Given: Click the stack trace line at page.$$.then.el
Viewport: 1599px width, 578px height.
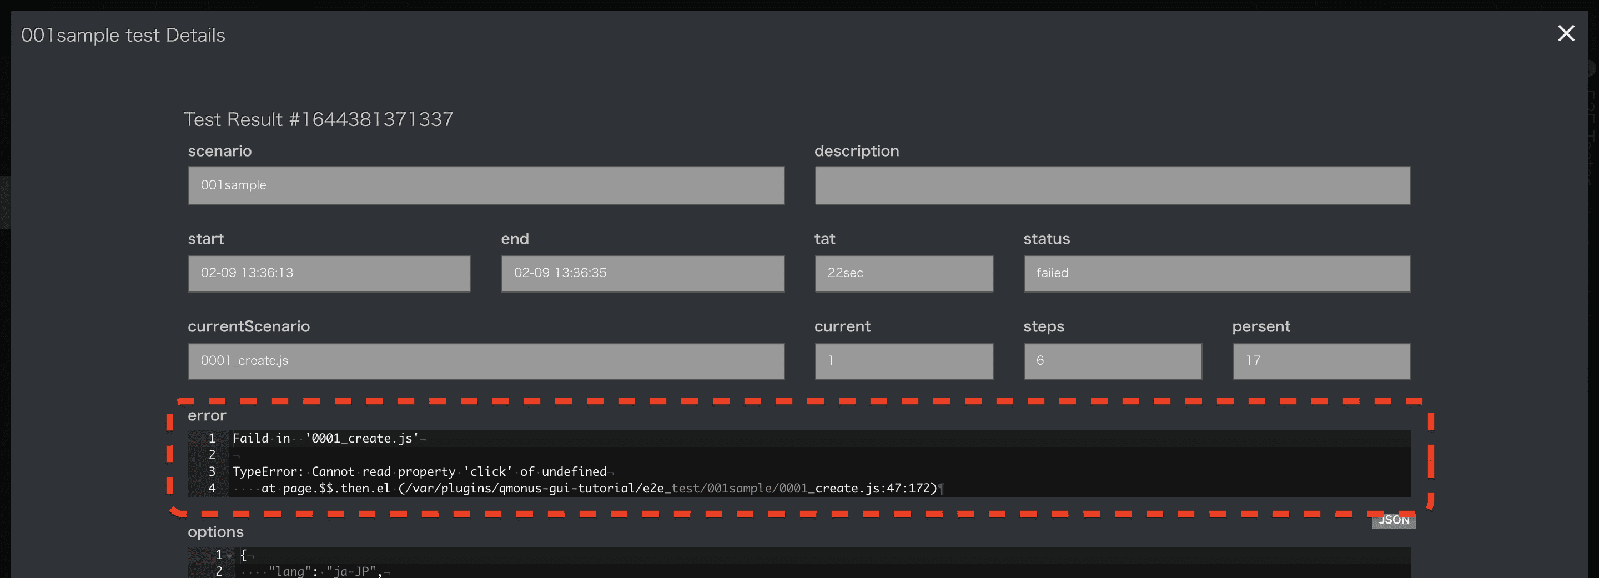Looking at the screenshot, I should [599, 489].
